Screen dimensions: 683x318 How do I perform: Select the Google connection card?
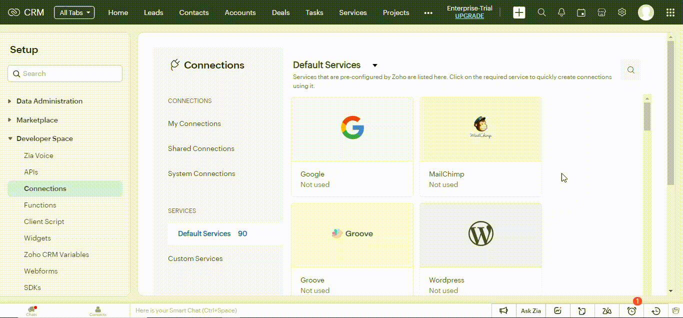352,145
